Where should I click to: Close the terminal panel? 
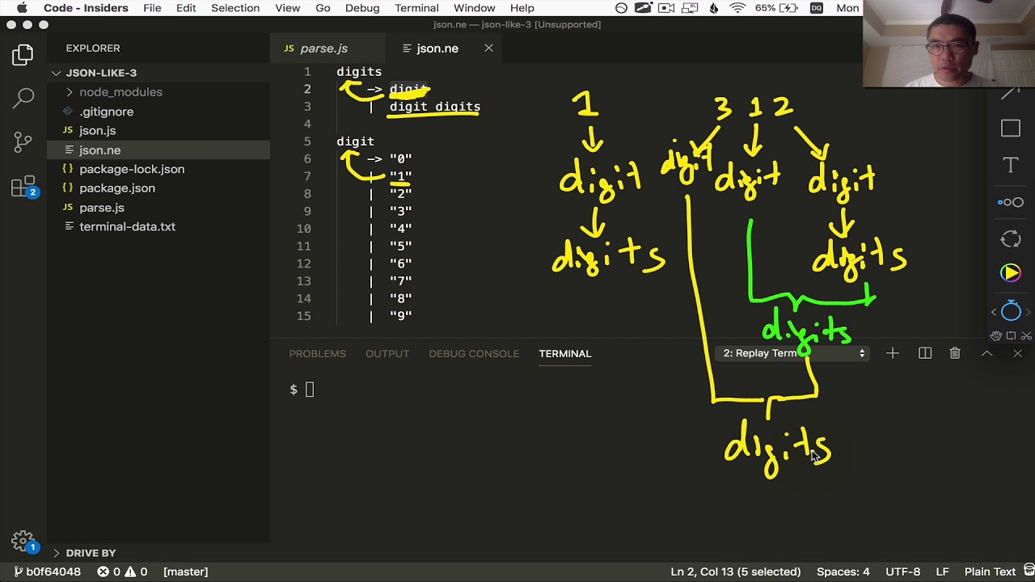(1017, 353)
